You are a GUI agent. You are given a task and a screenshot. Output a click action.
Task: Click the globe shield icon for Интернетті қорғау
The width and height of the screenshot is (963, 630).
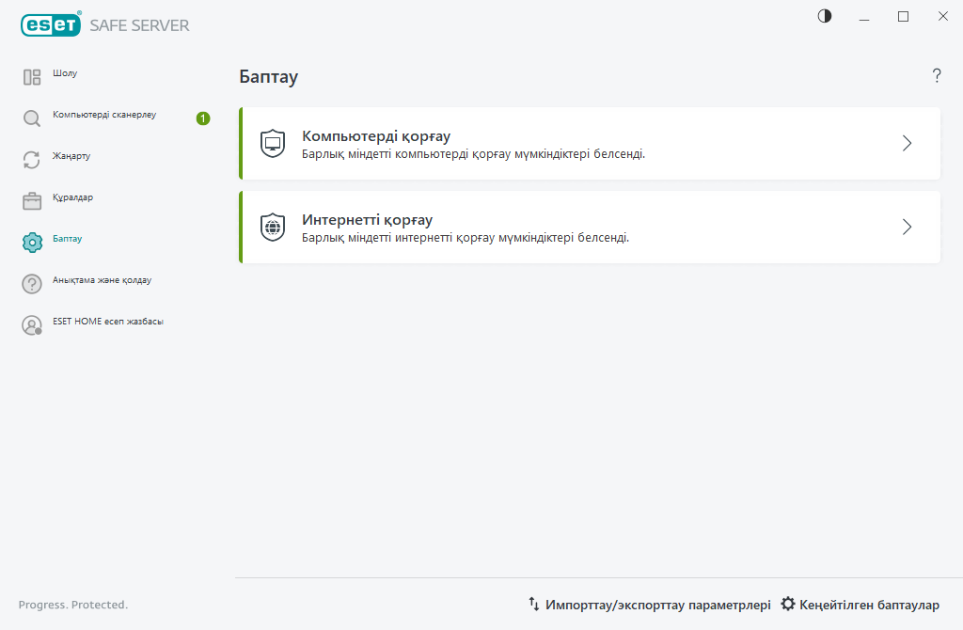[273, 227]
